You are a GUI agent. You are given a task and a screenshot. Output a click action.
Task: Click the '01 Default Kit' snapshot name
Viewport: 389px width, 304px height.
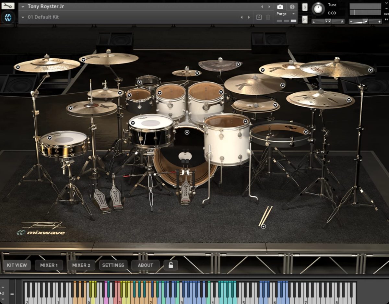click(x=43, y=17)
